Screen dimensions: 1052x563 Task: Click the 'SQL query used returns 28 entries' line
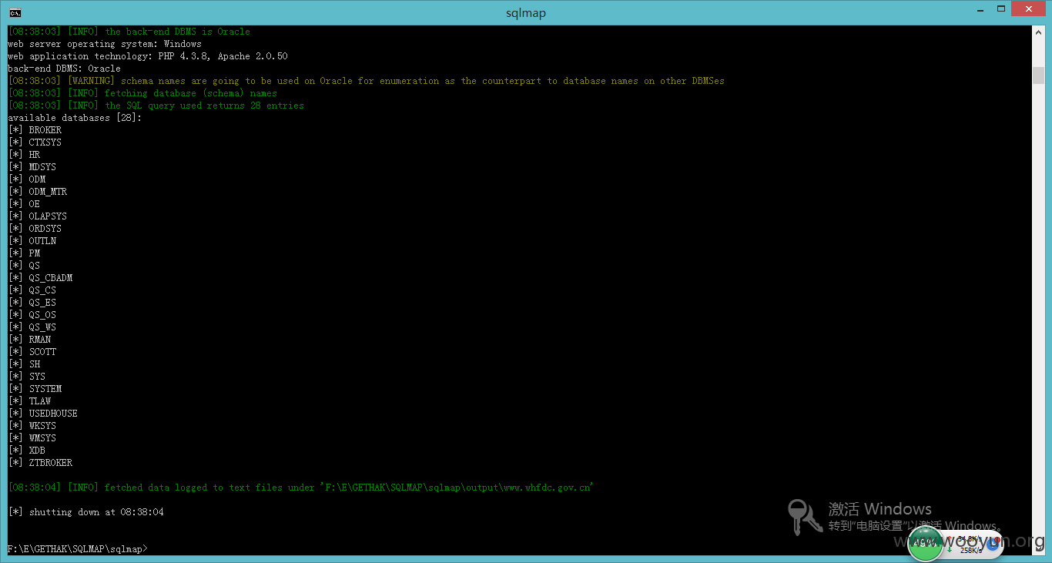pyautogui.click(x=156, y=106)
